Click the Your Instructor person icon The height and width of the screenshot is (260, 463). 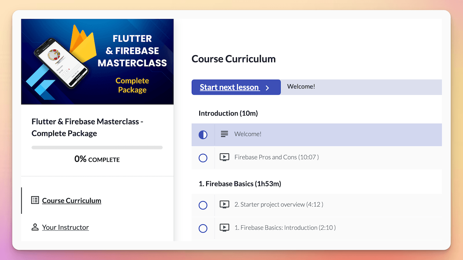coord(35,227)
